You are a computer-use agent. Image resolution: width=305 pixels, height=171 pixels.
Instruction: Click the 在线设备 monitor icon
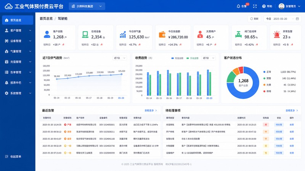point(85,35)
